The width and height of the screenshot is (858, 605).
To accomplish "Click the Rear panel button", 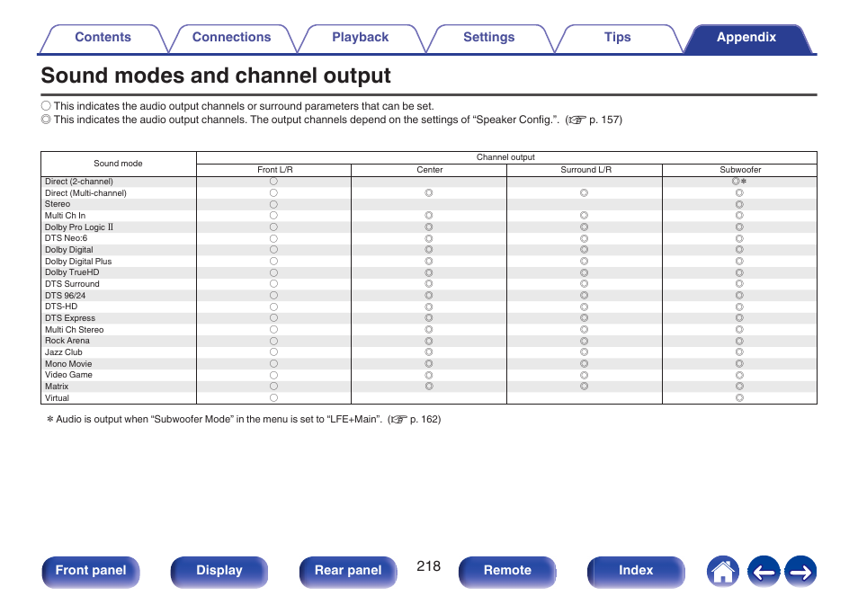I will [x=348, y=572].
